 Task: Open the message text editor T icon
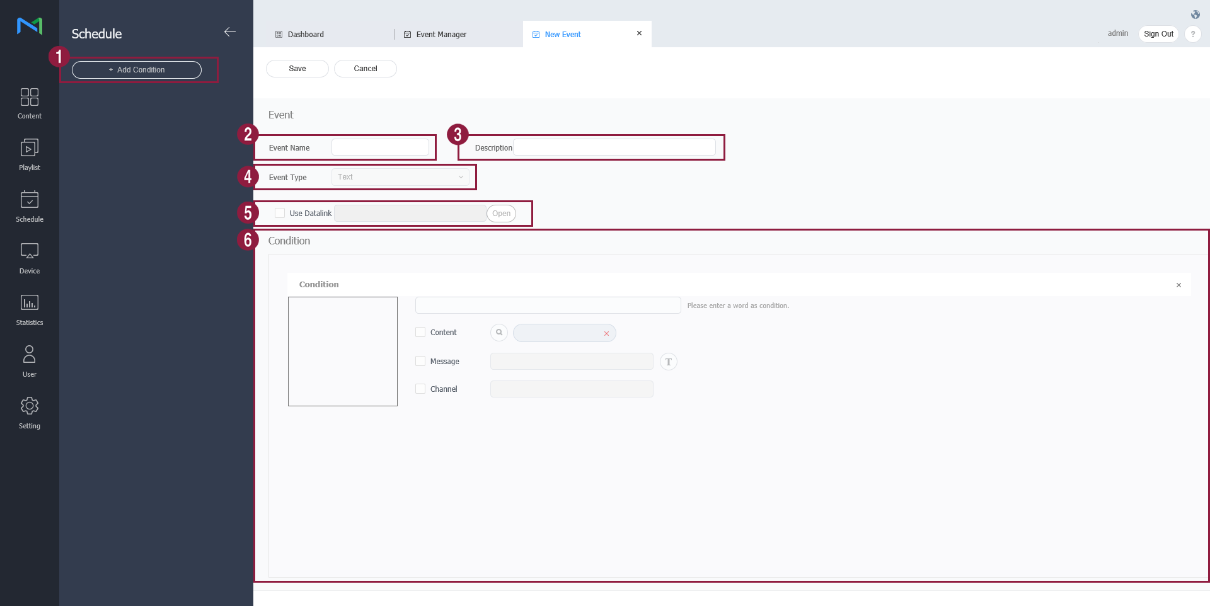pyautogui.click(x=669, y=362)
